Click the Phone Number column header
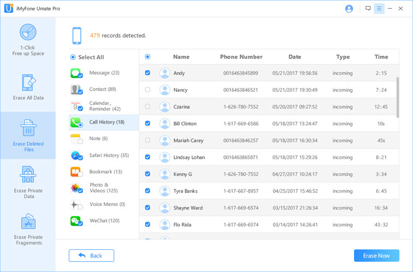 click(x=241, y=57)
